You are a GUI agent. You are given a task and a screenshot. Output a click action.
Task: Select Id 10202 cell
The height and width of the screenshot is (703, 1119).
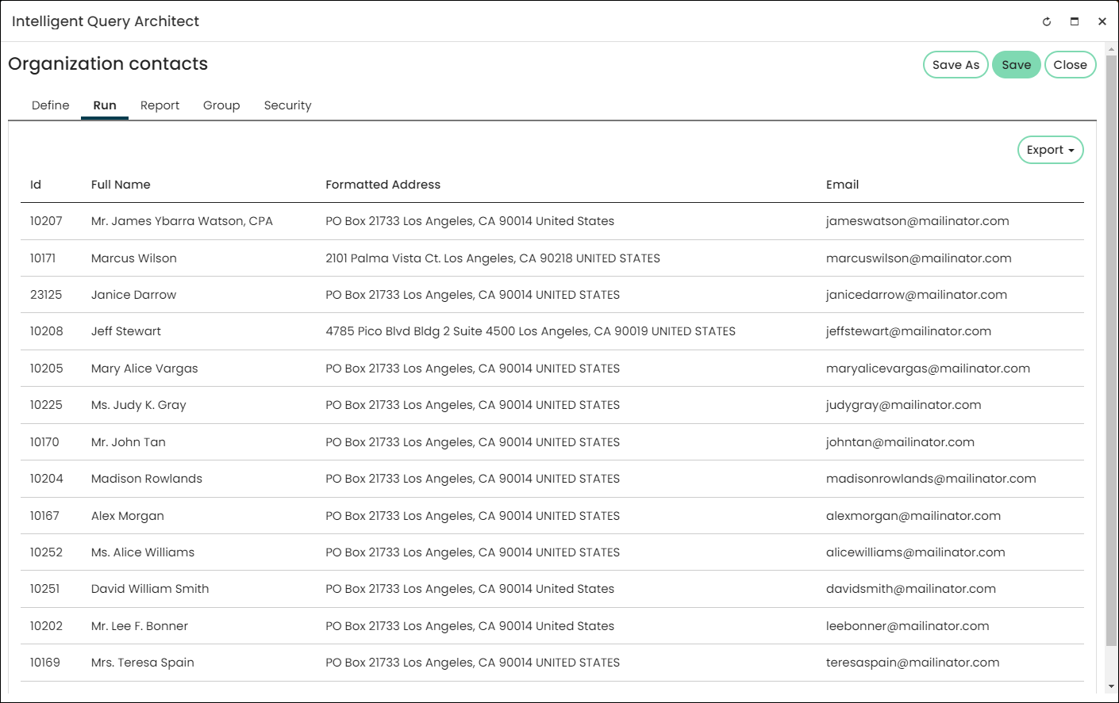[46, 626]
